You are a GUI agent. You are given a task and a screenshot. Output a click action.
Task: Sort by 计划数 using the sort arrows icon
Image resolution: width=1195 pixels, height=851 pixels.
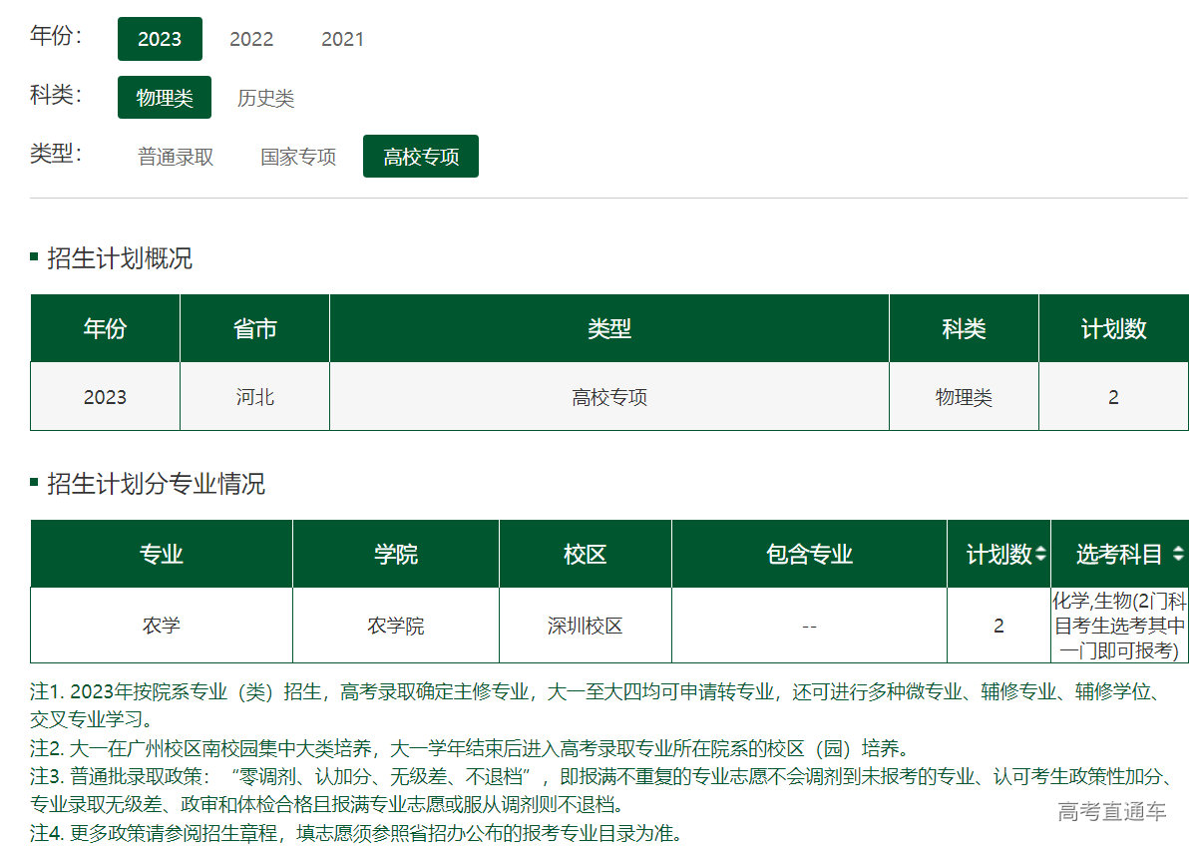pos(1041,554)
